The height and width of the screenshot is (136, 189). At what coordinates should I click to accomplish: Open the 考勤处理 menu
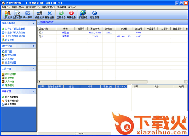pos(18,7)
